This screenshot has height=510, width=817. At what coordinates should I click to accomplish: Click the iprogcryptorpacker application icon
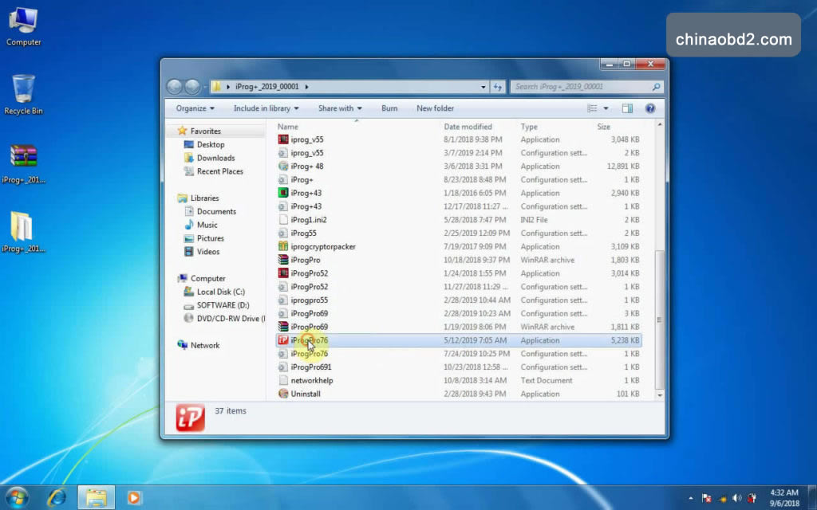[283, 247]
